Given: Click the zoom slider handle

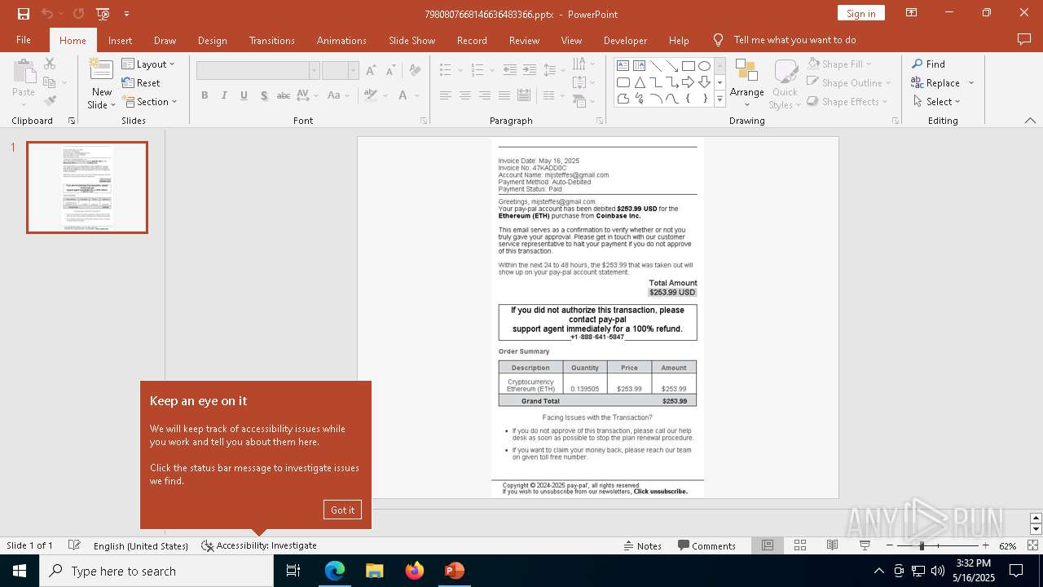Looking at the screenshot, I should (922, 545).
